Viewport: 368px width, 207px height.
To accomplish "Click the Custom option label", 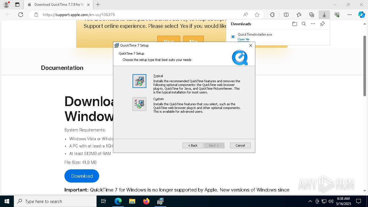I will tap(158, 99).
